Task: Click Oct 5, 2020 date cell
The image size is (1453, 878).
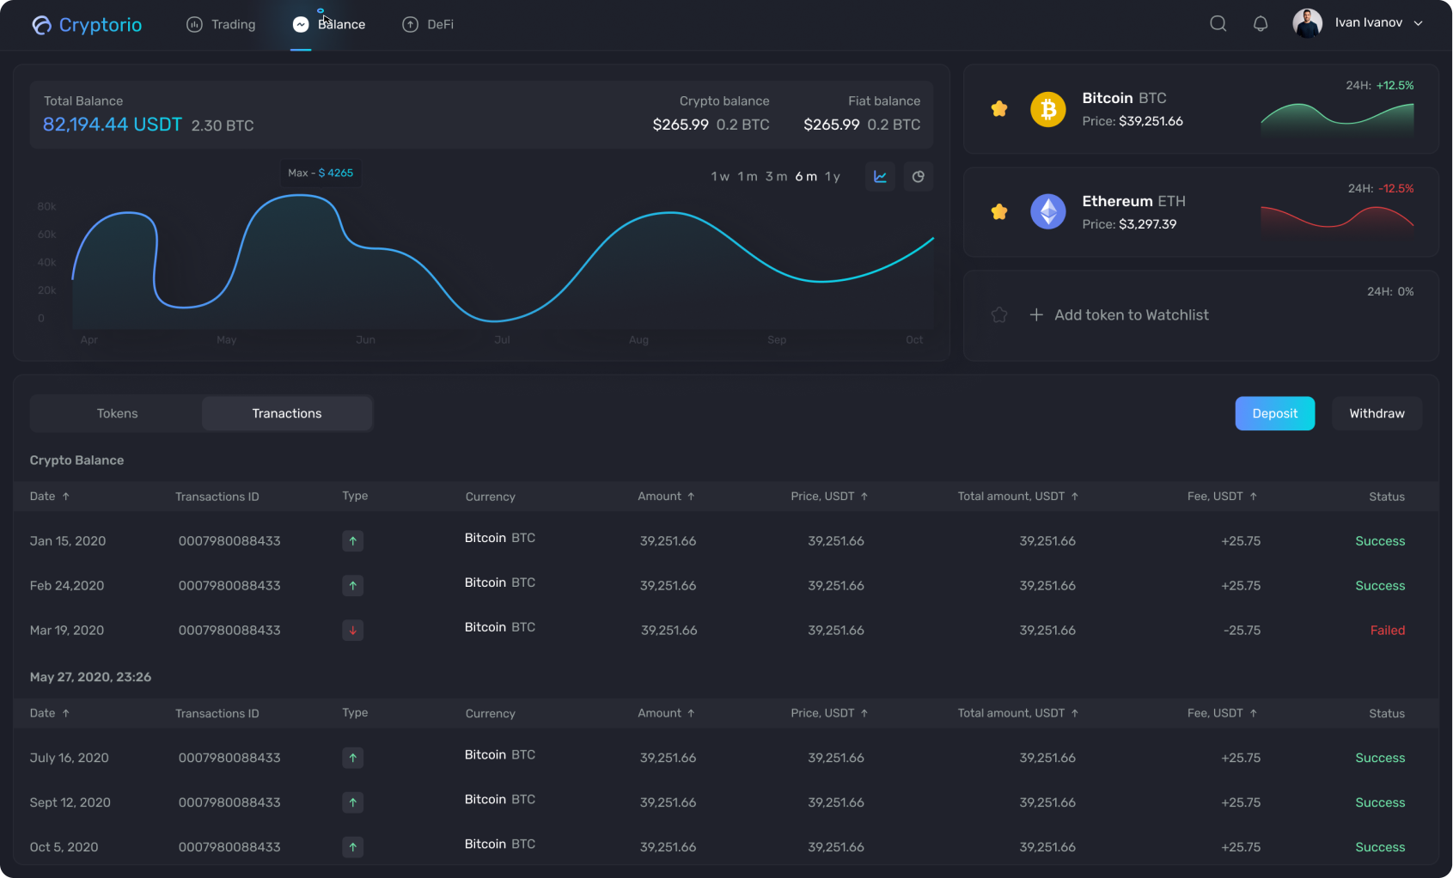Action: (x=64, y=847)
